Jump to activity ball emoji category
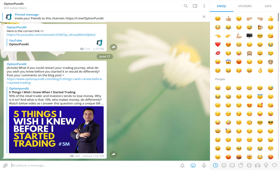Viewport: 280px width, 170px height. coord(249,165)
